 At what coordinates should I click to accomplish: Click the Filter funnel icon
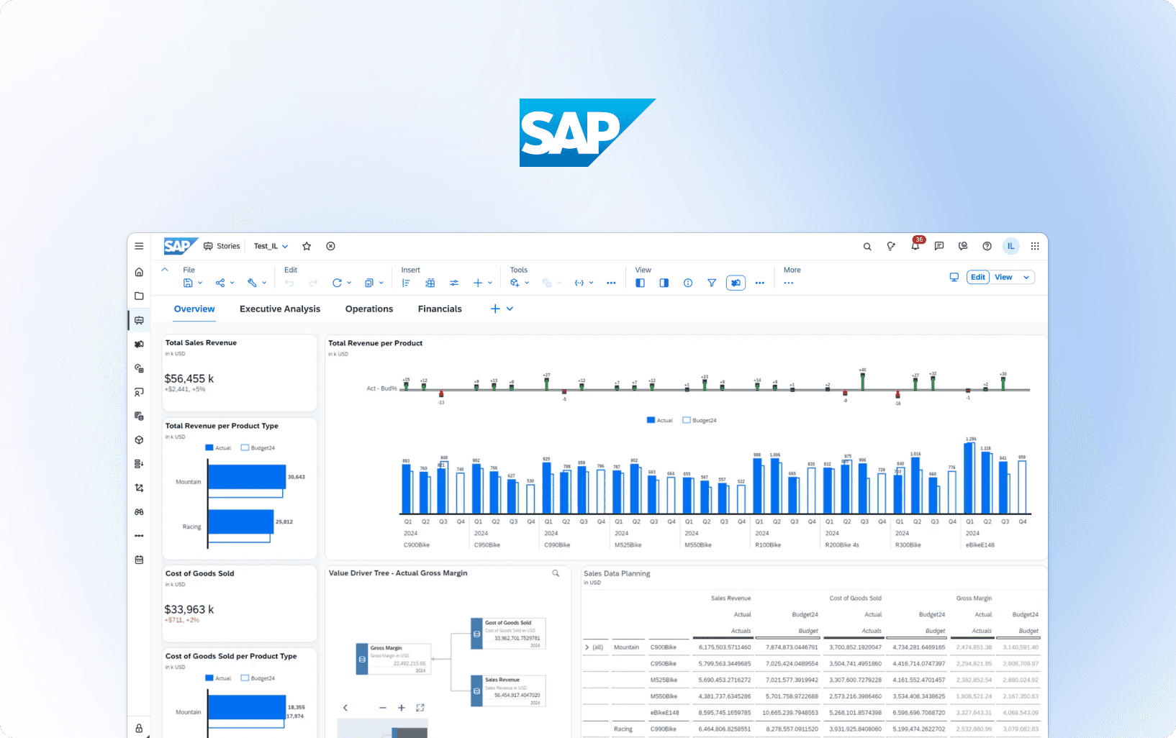tap(712, 283)
